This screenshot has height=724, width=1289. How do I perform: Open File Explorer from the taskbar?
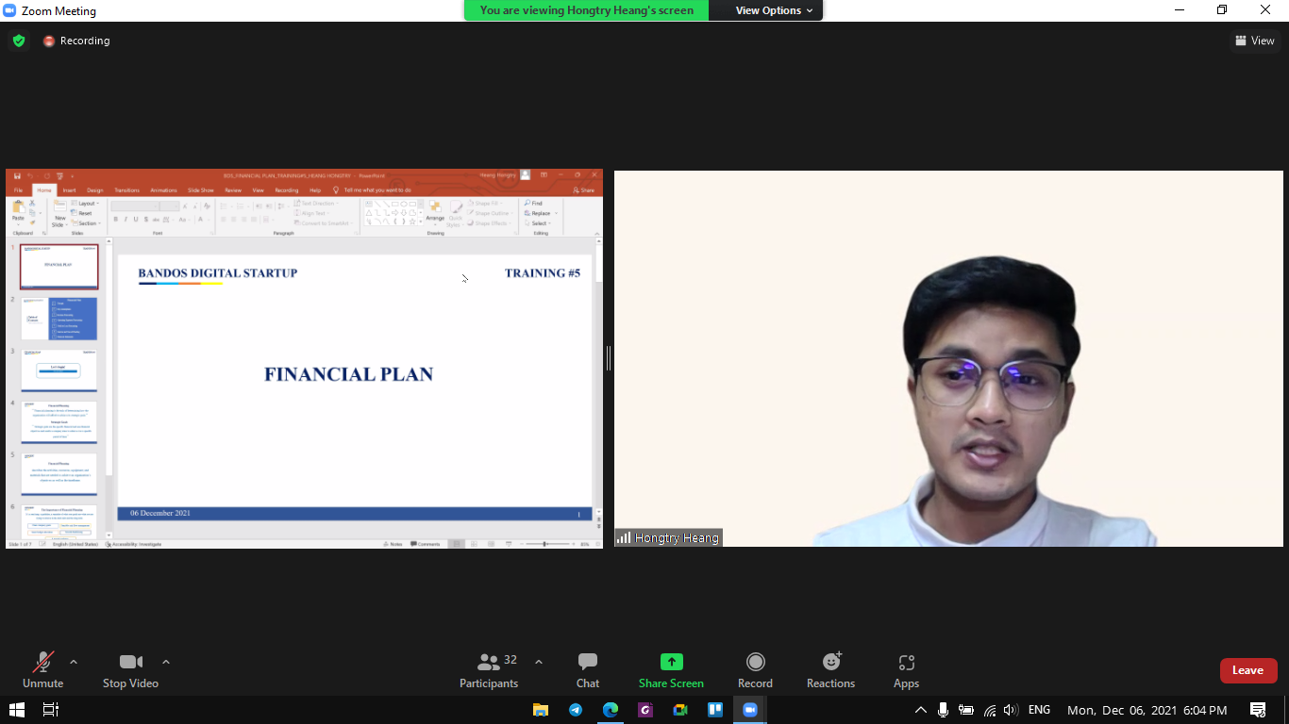tap(541, 710)
